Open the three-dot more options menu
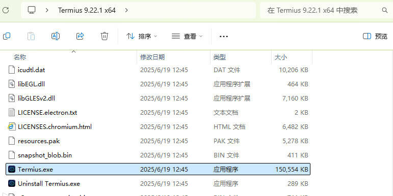 [x=224, y=37]
